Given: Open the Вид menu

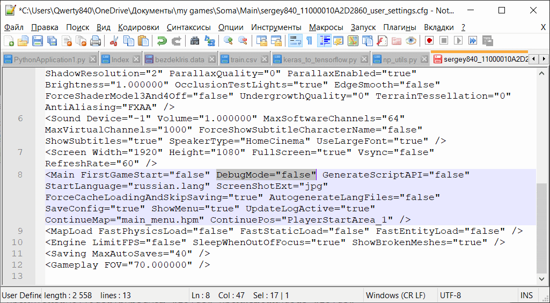Looking at the screenshot, I should pos(104,27).
